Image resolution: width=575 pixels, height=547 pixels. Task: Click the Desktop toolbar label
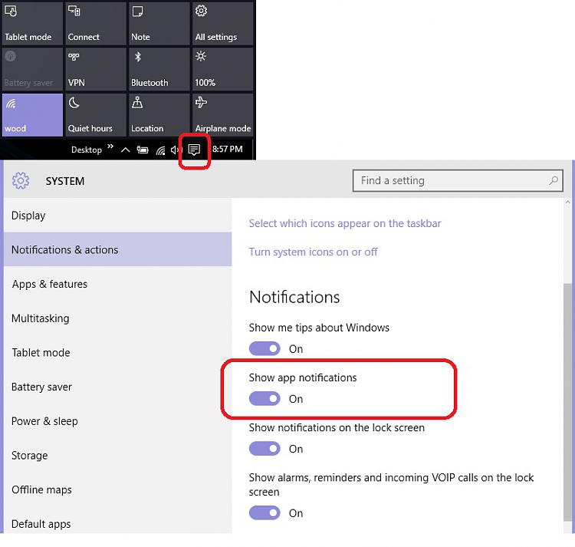click(87, 150)
